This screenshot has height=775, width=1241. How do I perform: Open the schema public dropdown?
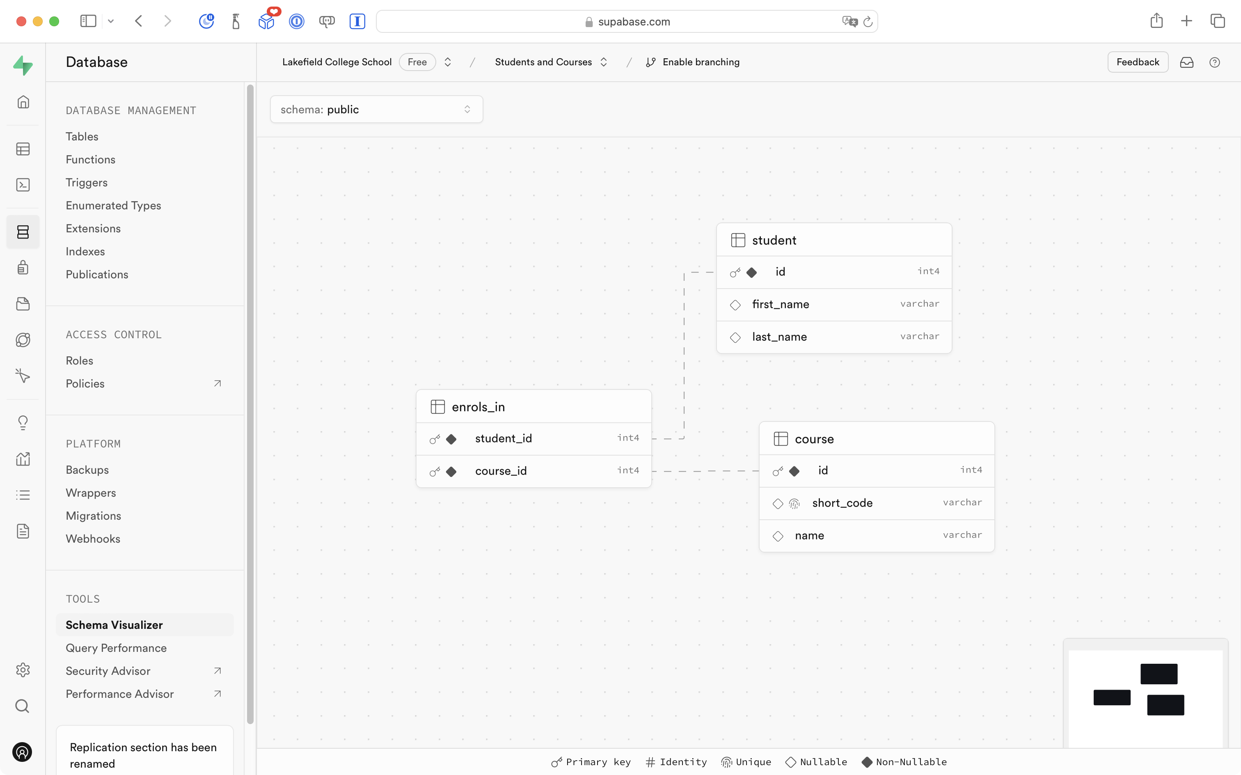pos(376,109)
